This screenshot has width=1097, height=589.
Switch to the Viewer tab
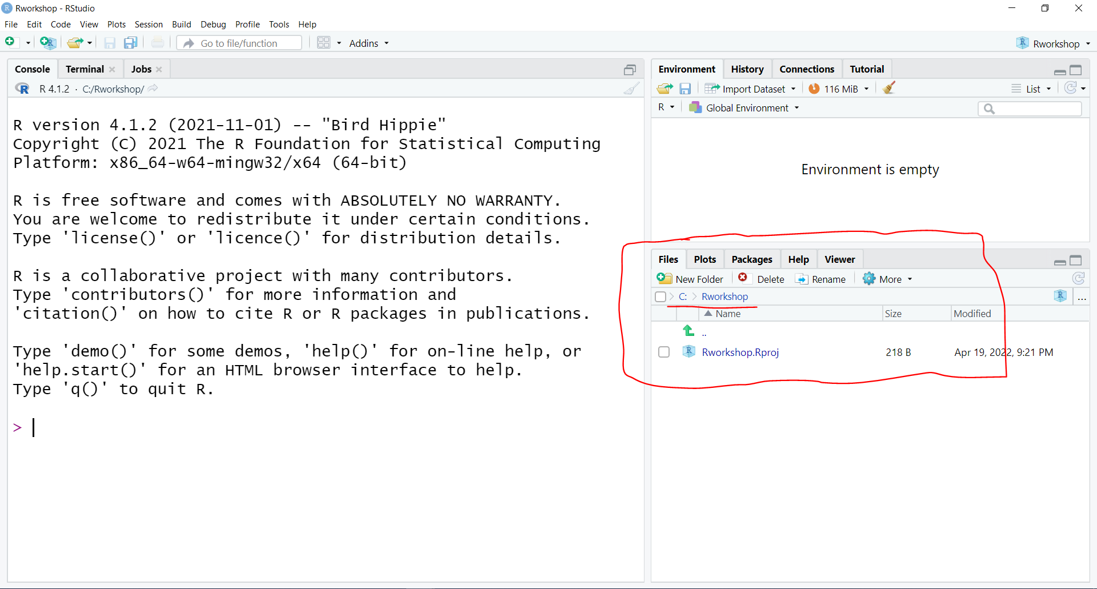pos(839,259)
